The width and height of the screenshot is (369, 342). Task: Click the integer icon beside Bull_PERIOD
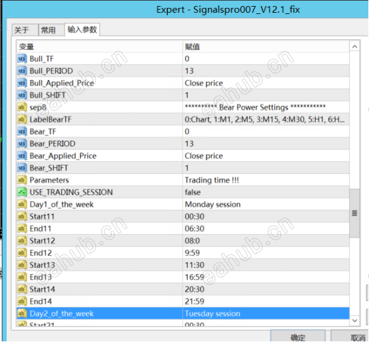pyautogui.click(x=22, y=71)
